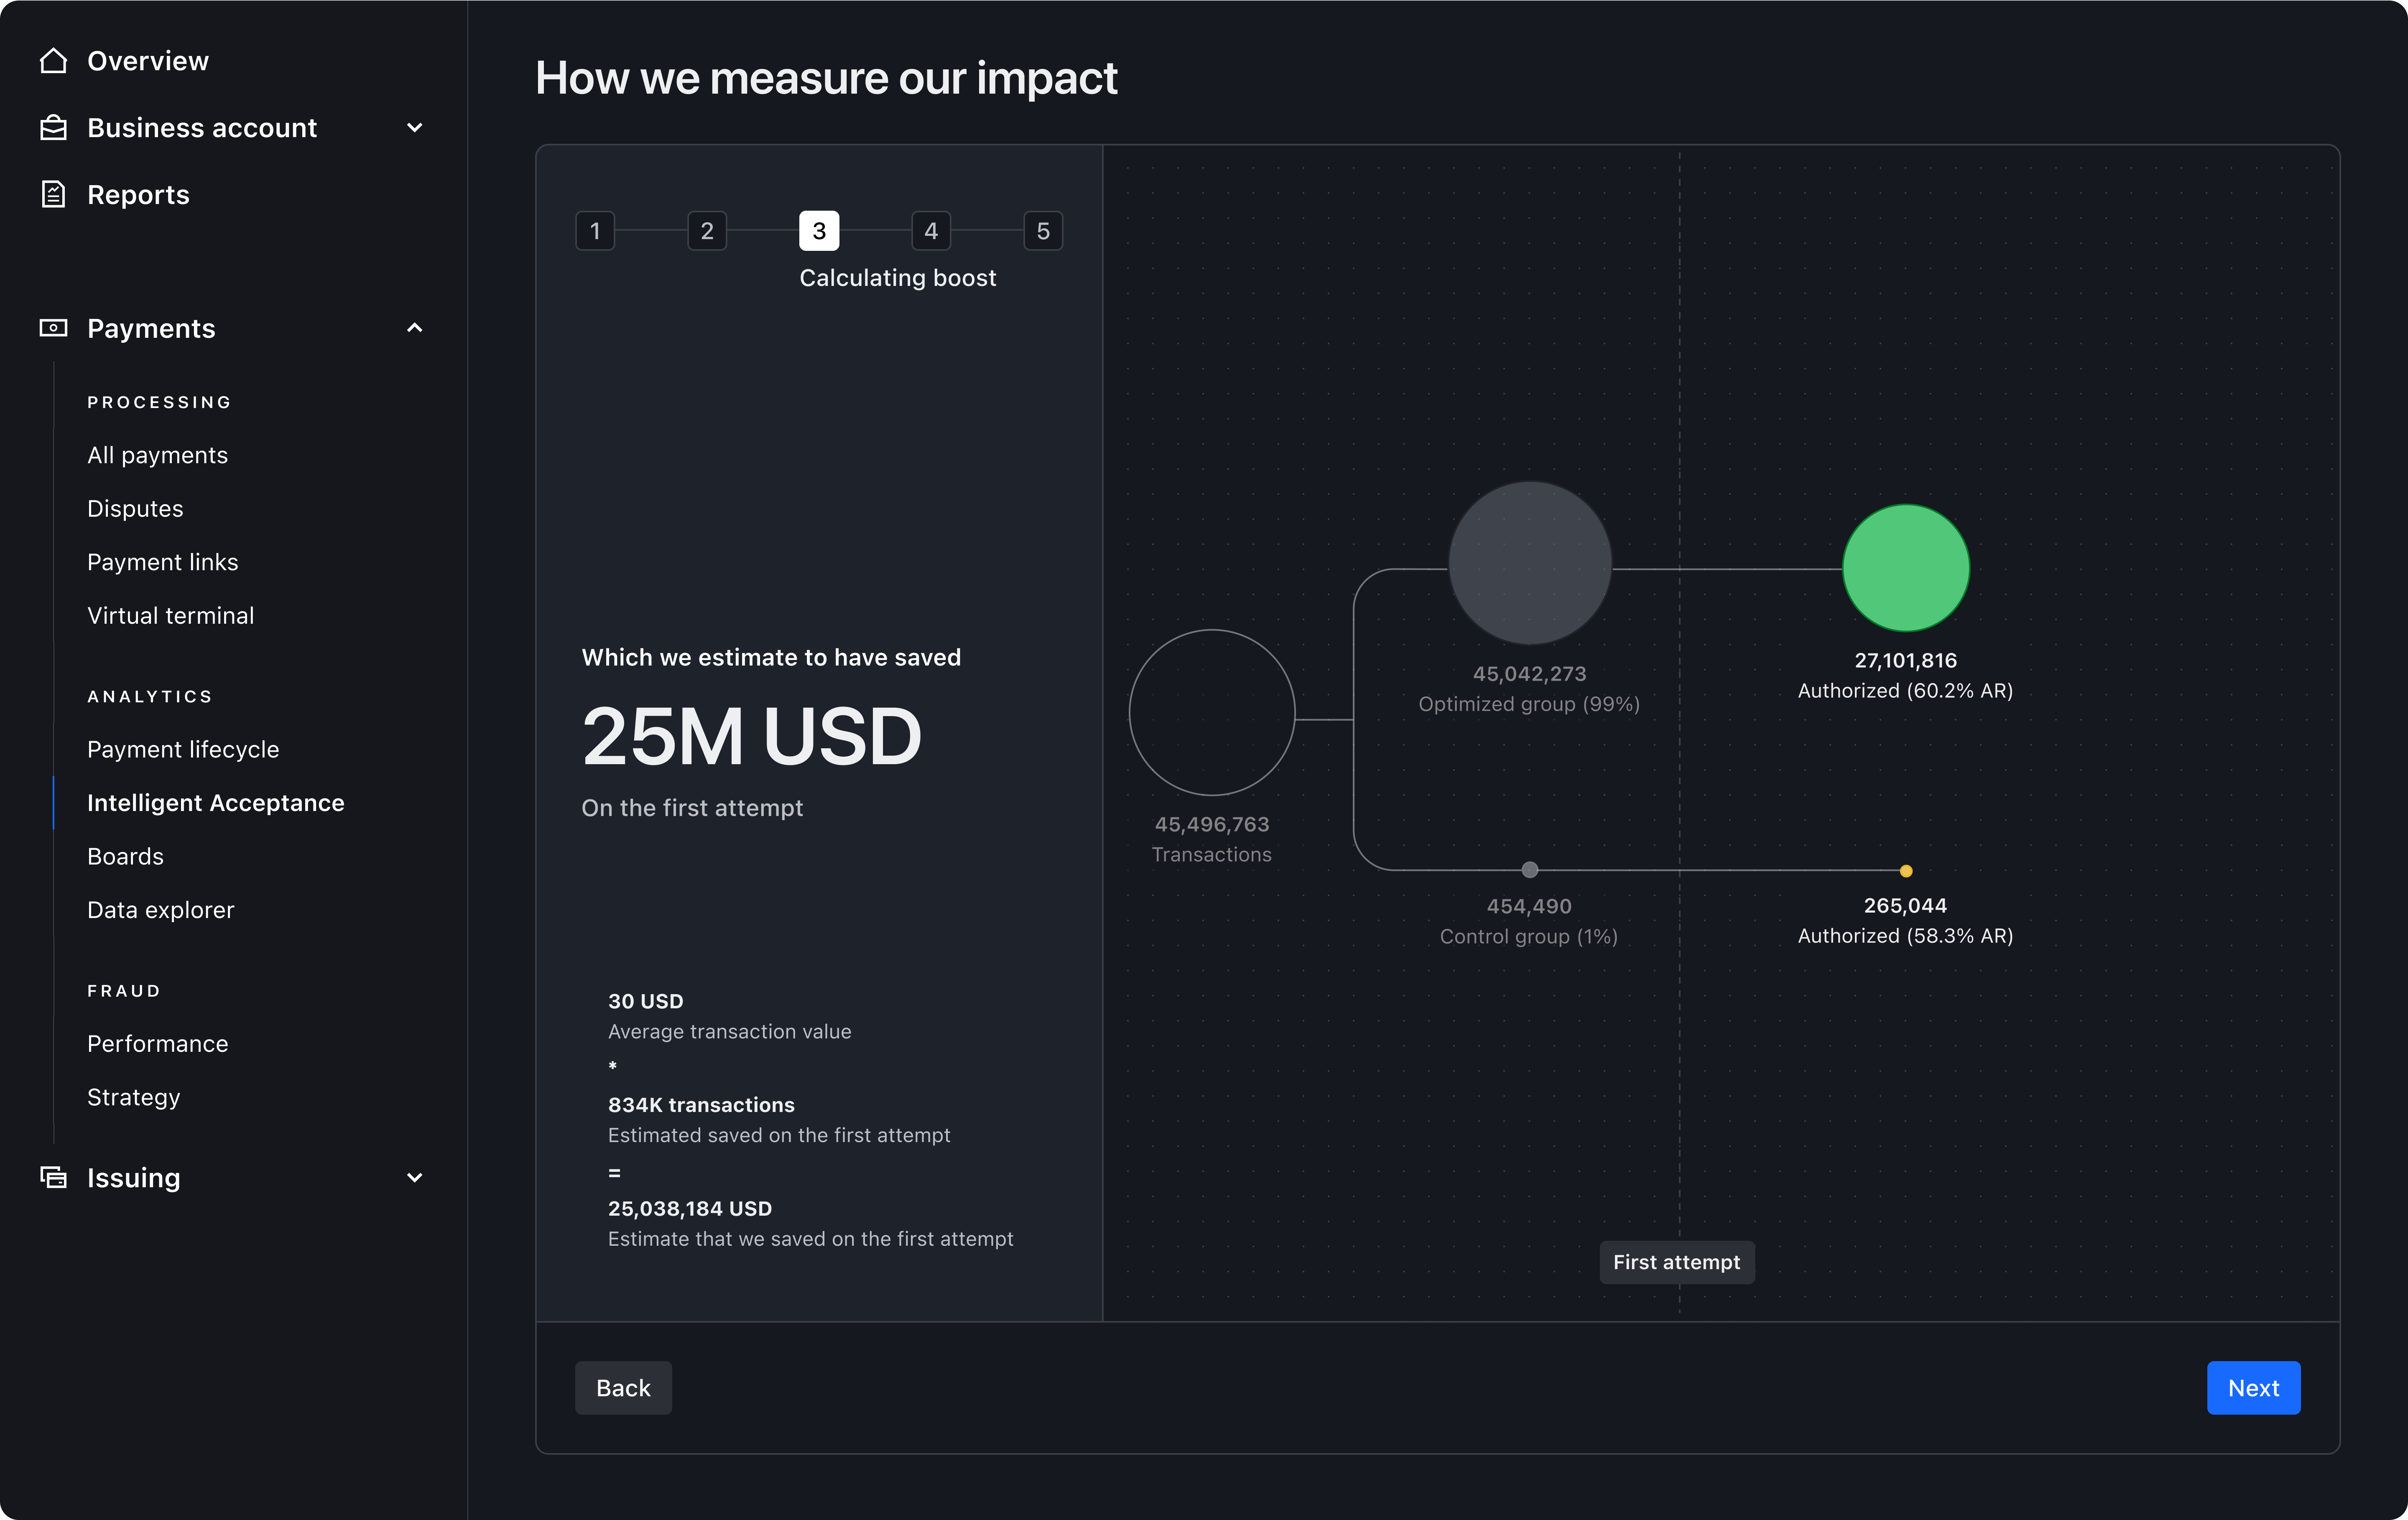Jump to step 2 in the stepper
Image resolution: width=2408 pixels, height=1520 pixels.
[707, 231]
